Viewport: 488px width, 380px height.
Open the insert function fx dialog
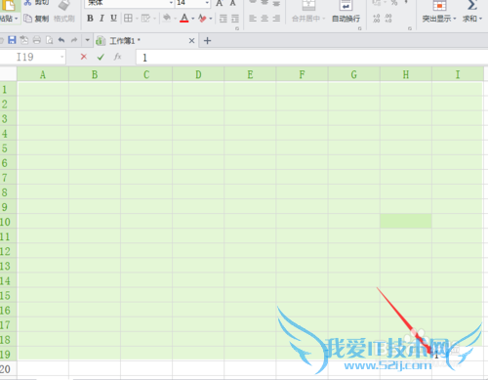(117, 57)
